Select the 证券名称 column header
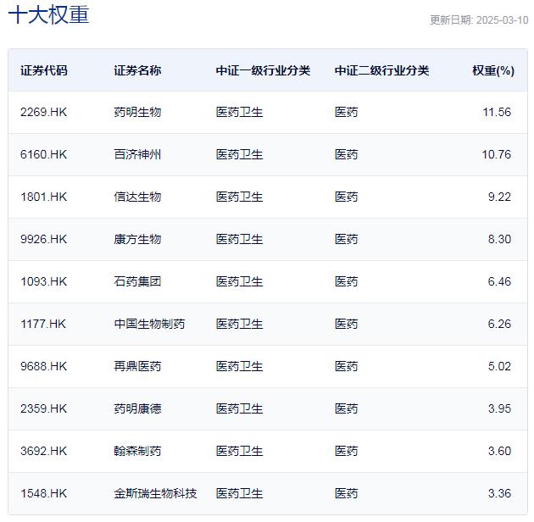 coord(137,70)
